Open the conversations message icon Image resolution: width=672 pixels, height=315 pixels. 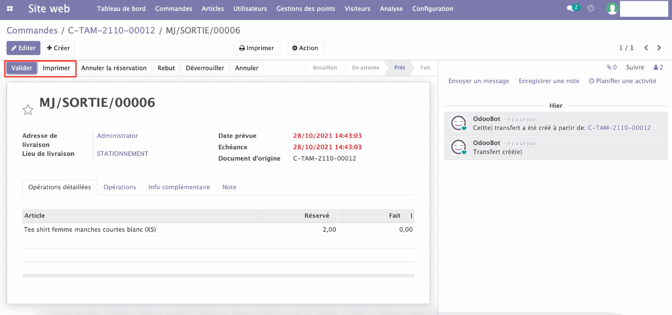tap(572, 9)
